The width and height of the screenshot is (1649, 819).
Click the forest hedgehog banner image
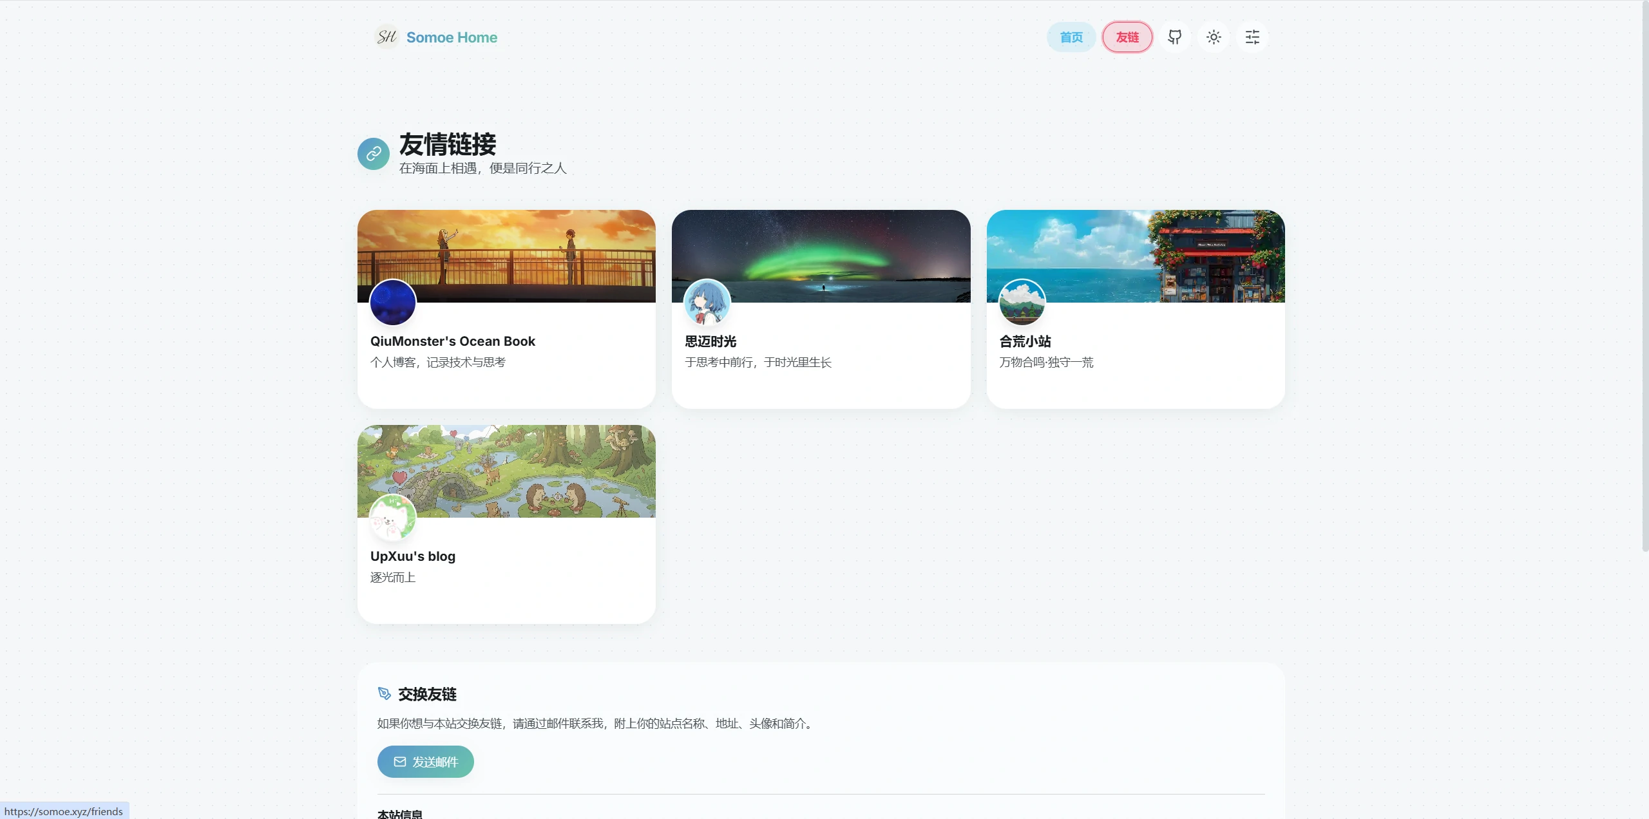506,471
